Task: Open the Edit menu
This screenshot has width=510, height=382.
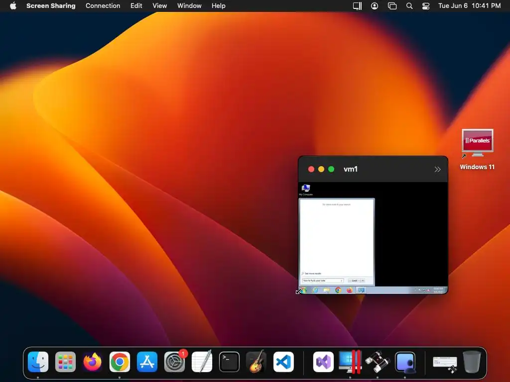Action: (x=136, y=5)
